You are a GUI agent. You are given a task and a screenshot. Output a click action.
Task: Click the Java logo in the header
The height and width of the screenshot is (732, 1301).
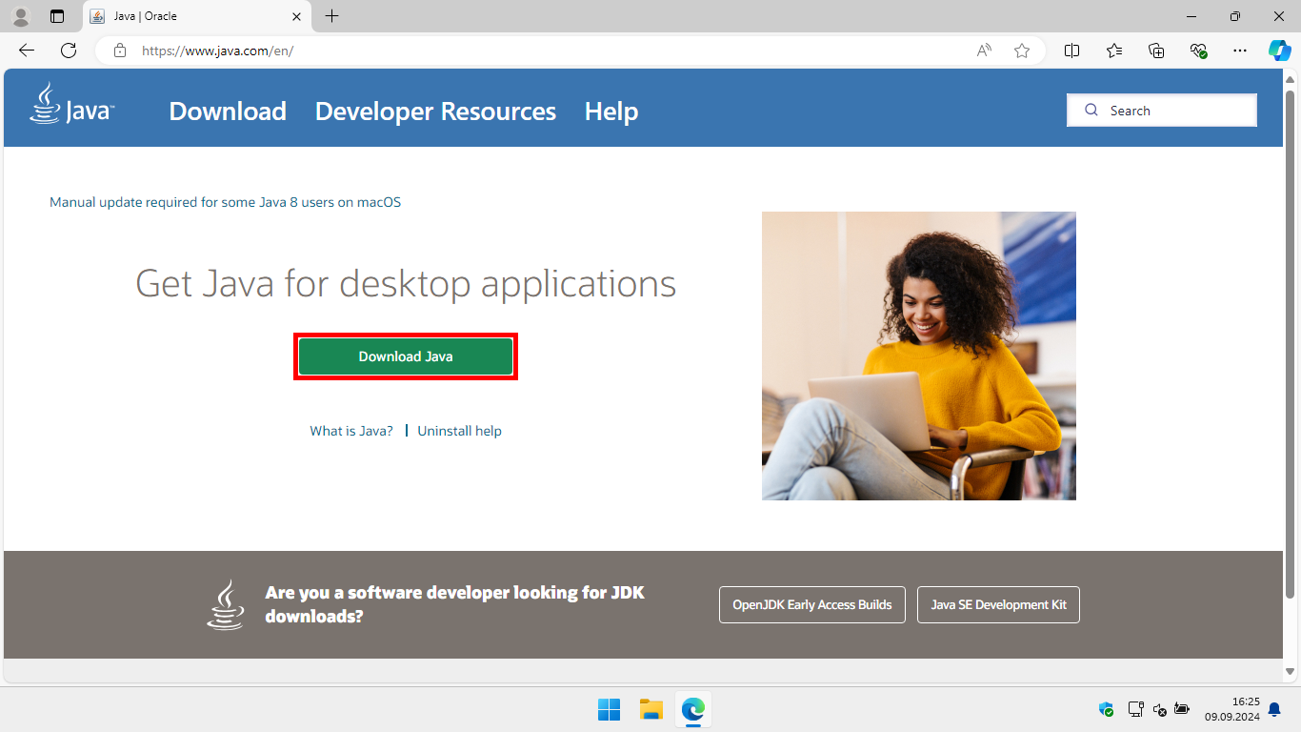(72, 103)
